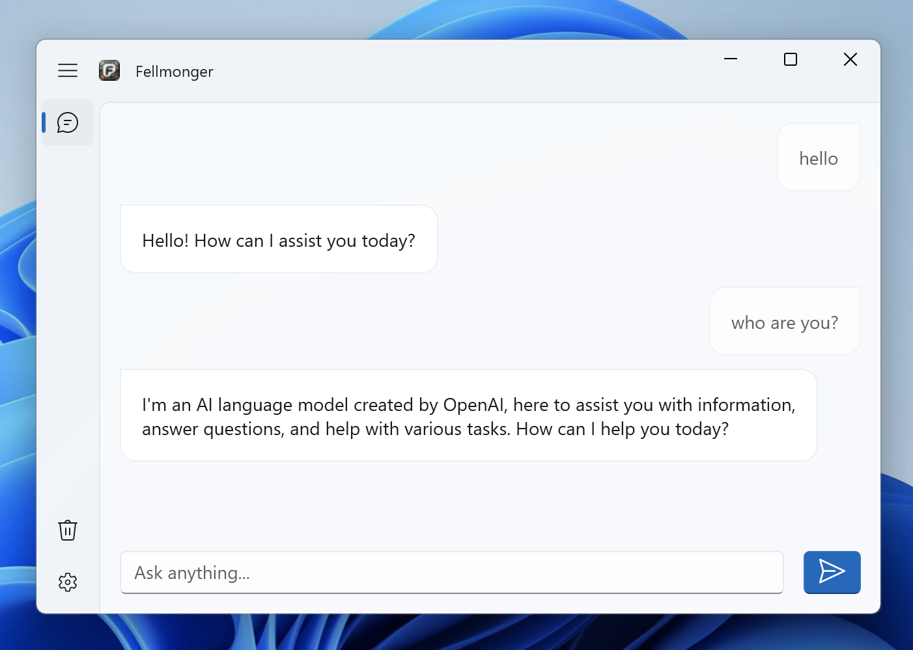Open settings via the gear icon
Screen dimensions: 913x650
coord(68,582)
